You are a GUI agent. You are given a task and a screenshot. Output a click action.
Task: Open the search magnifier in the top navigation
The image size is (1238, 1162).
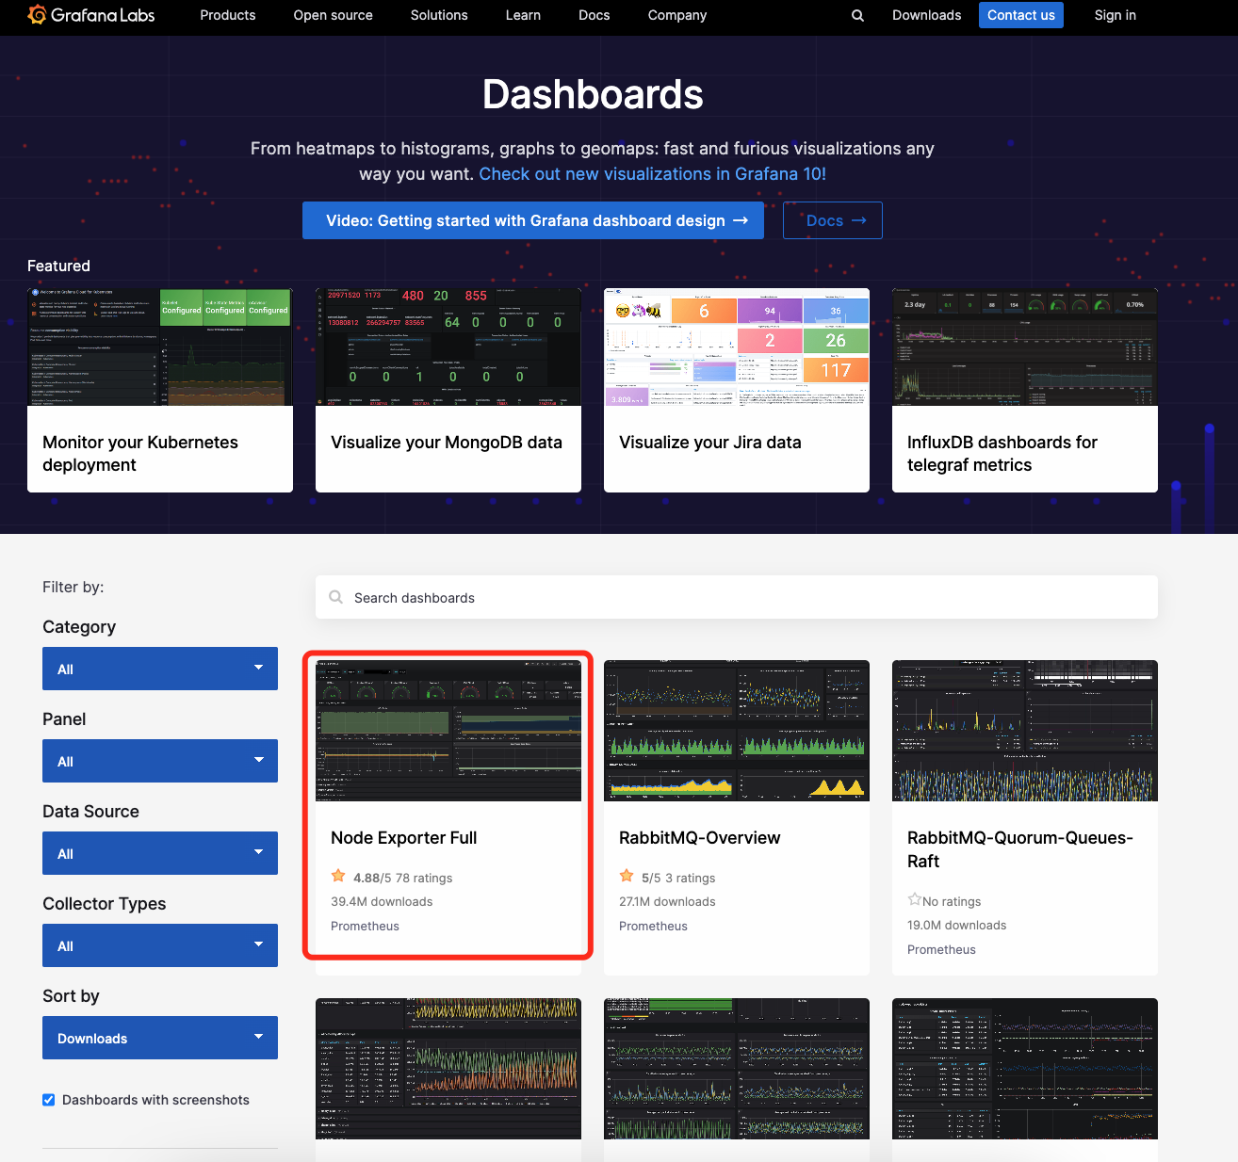[x=857, y=15]
